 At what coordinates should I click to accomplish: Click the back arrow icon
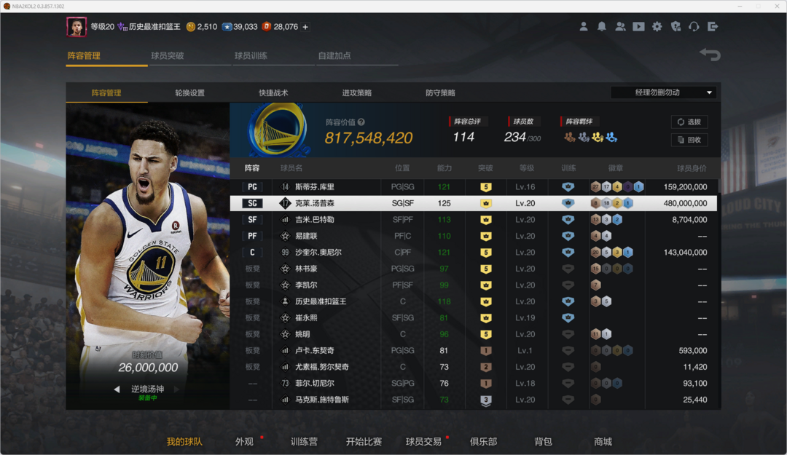click(x=710, y=55)
